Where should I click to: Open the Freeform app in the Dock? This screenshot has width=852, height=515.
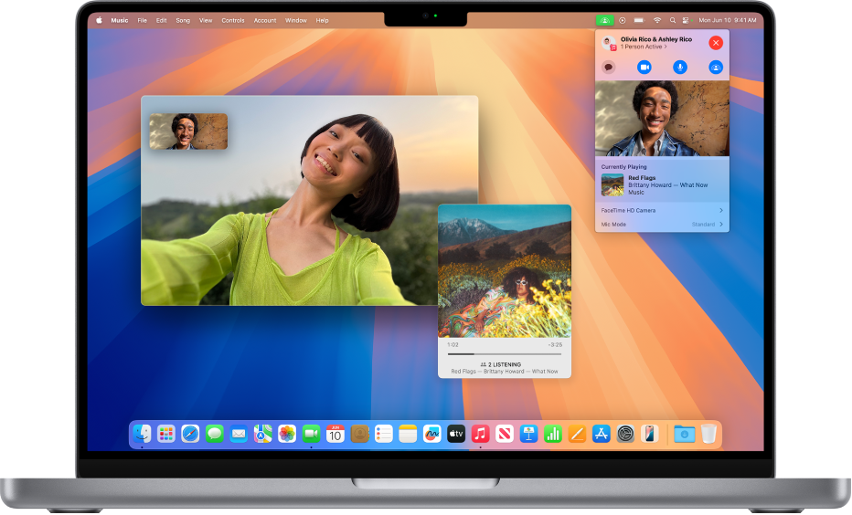(x=432, y=435)
